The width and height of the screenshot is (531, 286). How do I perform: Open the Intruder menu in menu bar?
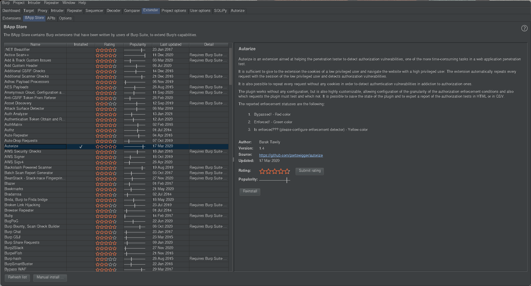pos(34,3)
